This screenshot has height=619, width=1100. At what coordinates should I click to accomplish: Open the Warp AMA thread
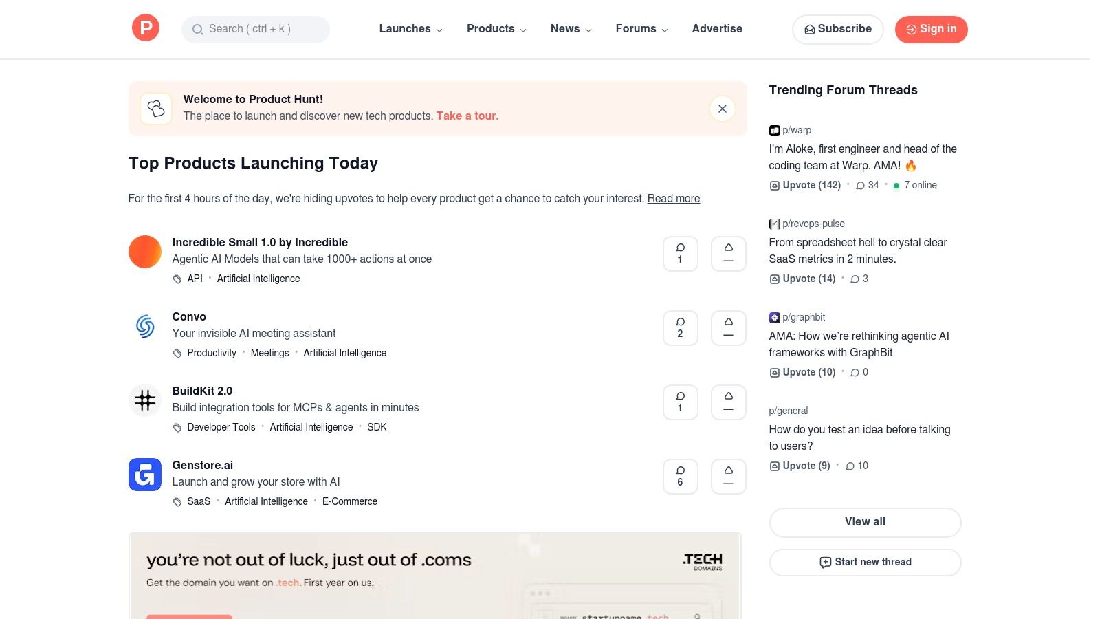[x=863, y=157]
